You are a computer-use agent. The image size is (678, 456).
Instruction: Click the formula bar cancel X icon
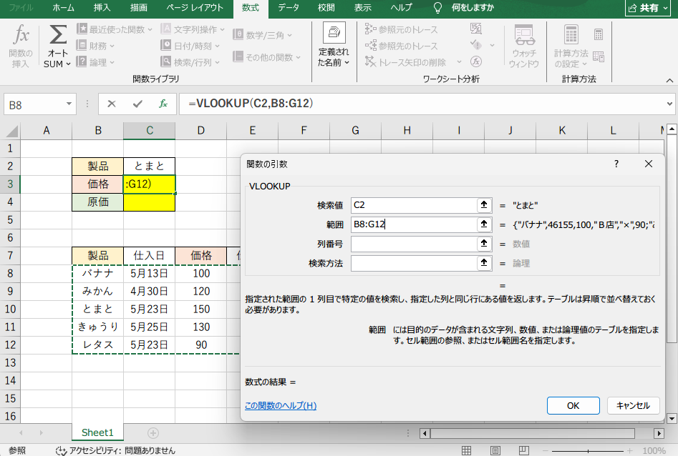click(112, 104)
